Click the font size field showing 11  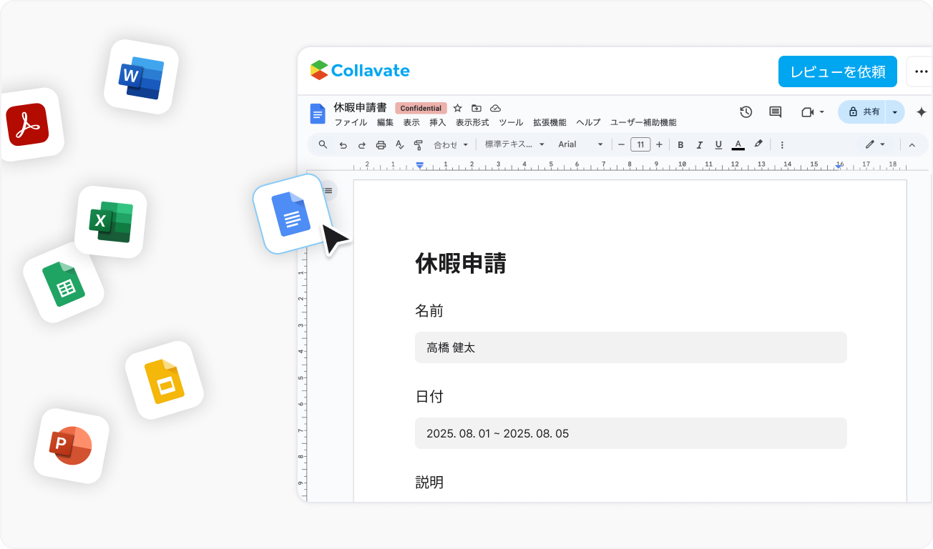(640, 144)
